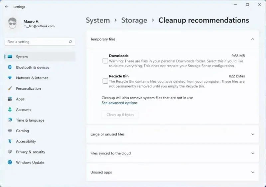Click the Cleanup recommendations page title
The image size is (266, 187).
click(204, 20)
